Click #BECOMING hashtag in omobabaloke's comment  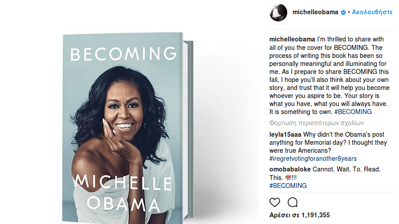[x=288, y=185]
